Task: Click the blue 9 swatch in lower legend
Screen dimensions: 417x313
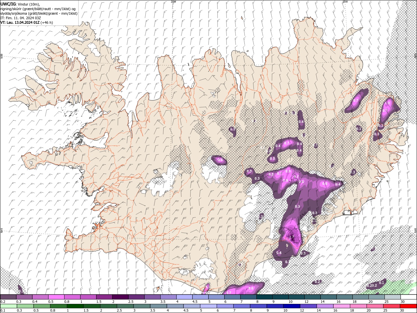Action: 275,306
